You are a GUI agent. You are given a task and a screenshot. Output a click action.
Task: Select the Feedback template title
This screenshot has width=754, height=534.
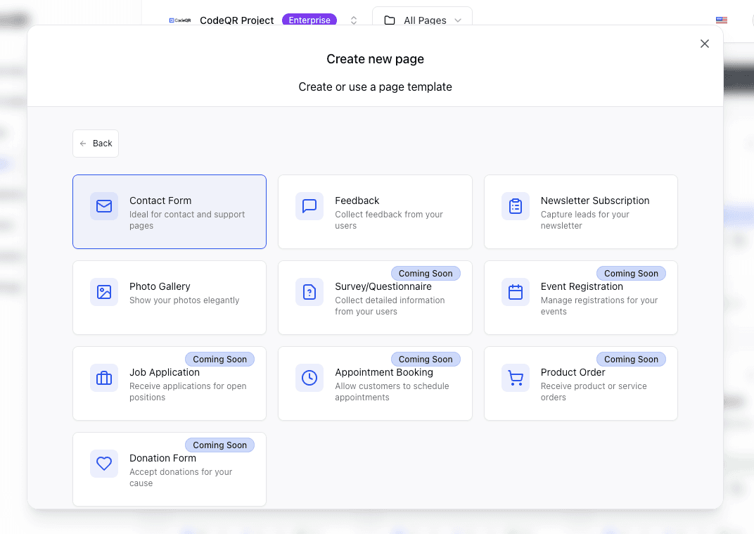click(x=357, y=201)
